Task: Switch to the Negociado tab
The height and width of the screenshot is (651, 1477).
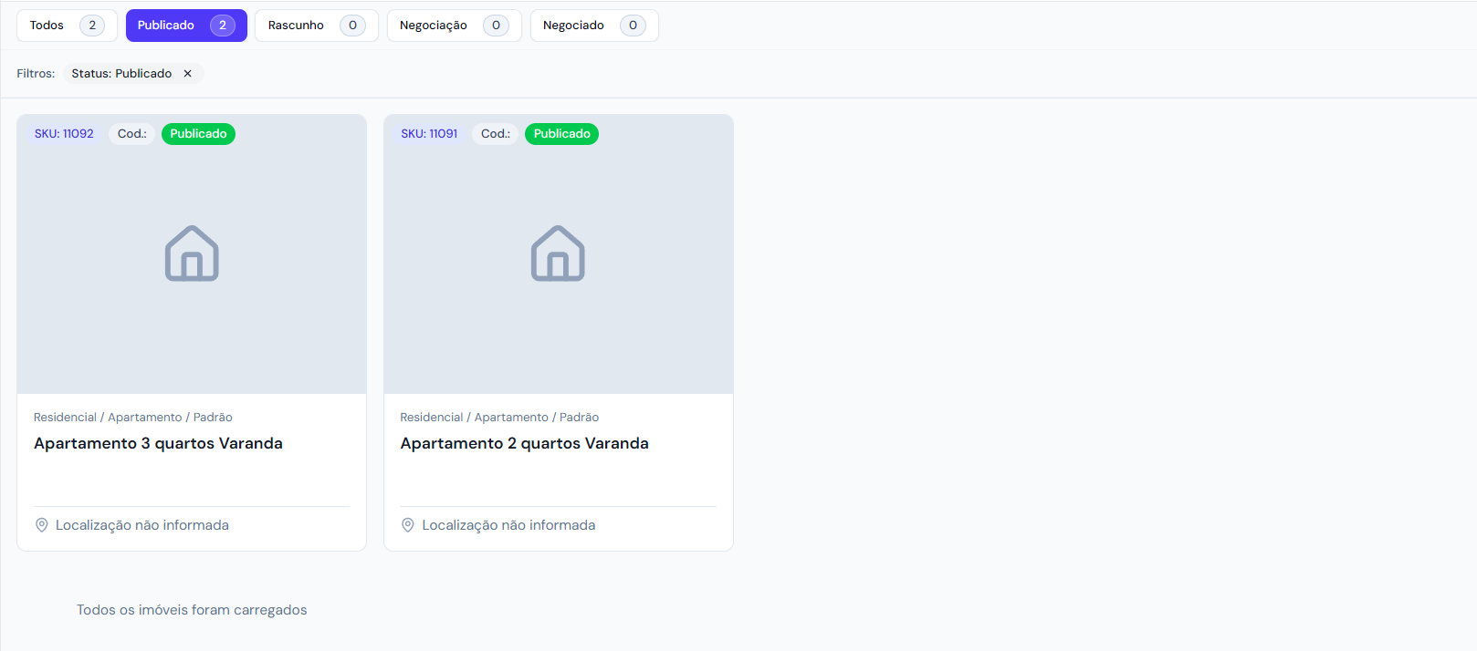Action: (593, 26)
